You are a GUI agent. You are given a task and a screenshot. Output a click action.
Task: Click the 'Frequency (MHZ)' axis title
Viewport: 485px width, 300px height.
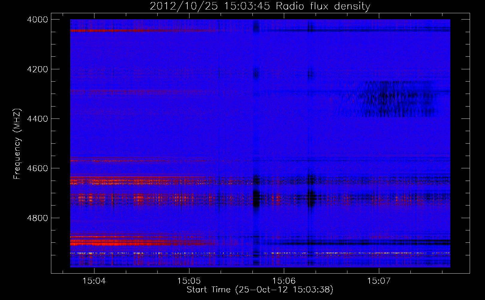[17, 144]
